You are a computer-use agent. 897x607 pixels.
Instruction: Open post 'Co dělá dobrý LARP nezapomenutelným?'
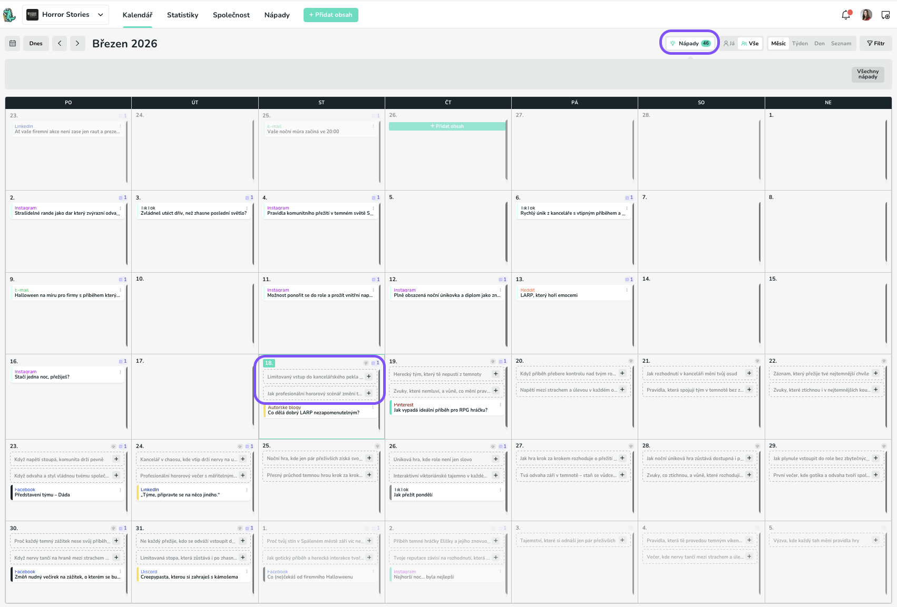click(314, 413)
